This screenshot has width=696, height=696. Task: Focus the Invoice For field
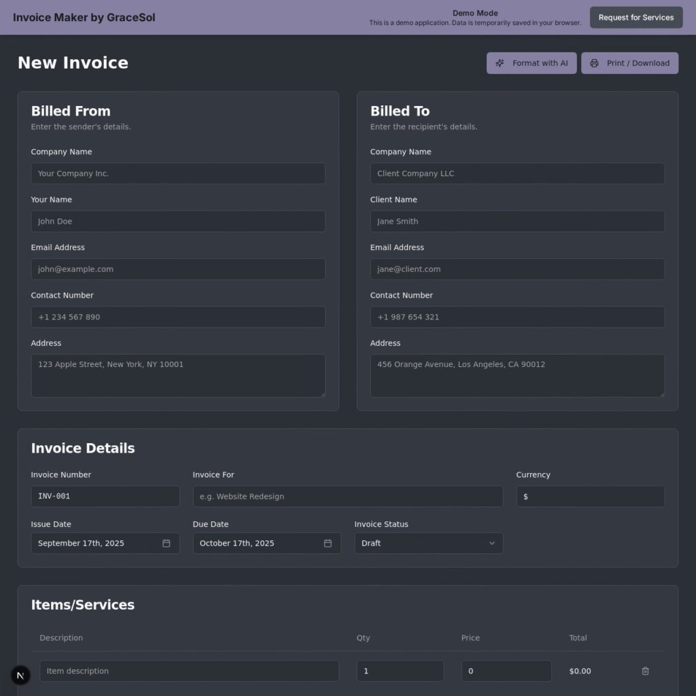348,496
